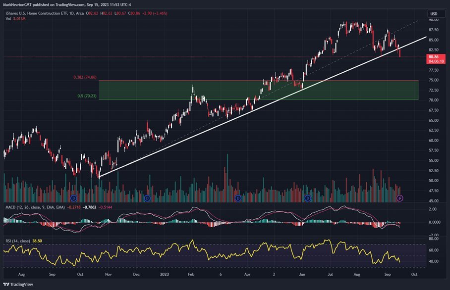Image resolution: width=450 pixels, height=290 pixels.
Task: Click the Nov label on time axis
Action: (x=108, y=274)
